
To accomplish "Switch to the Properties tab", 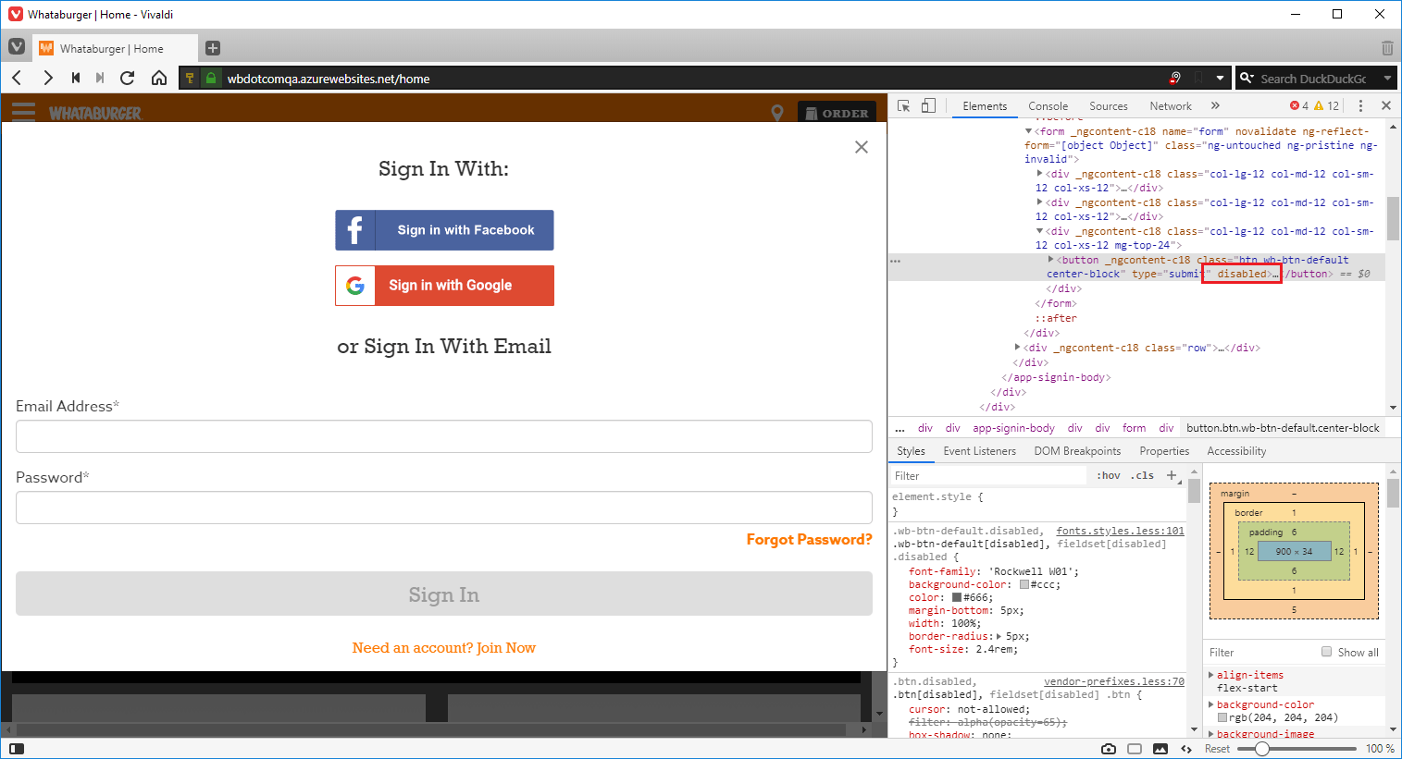I will tap(1164, 451).
